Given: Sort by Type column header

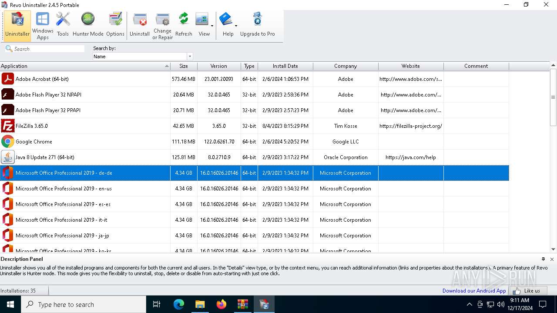Looking at the screenshot, I should click(x=249, y=66).
